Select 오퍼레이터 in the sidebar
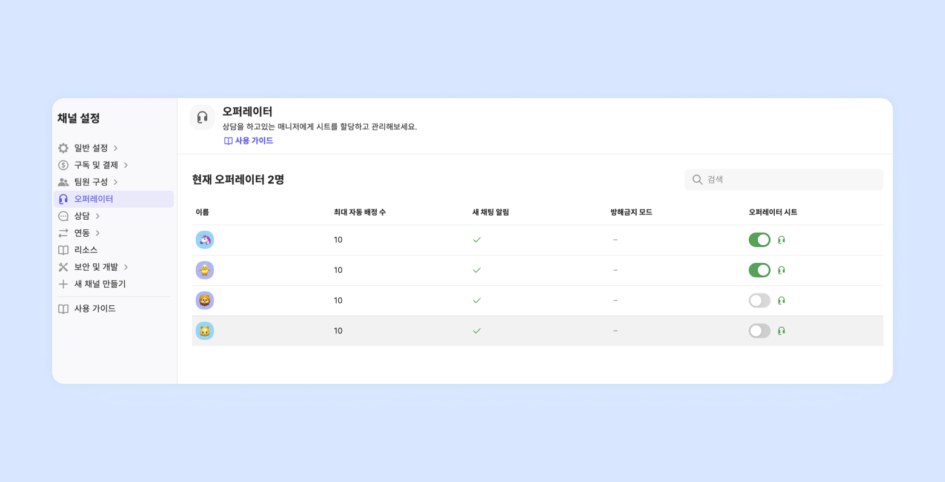Image resolution: width=945 pixels, height=482 pixels. point(94,199)
